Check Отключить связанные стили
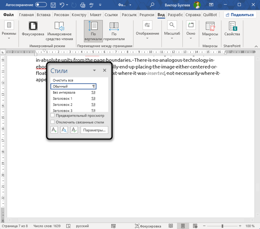The height and width of the screenshot is (229, 260). (52, 122)
